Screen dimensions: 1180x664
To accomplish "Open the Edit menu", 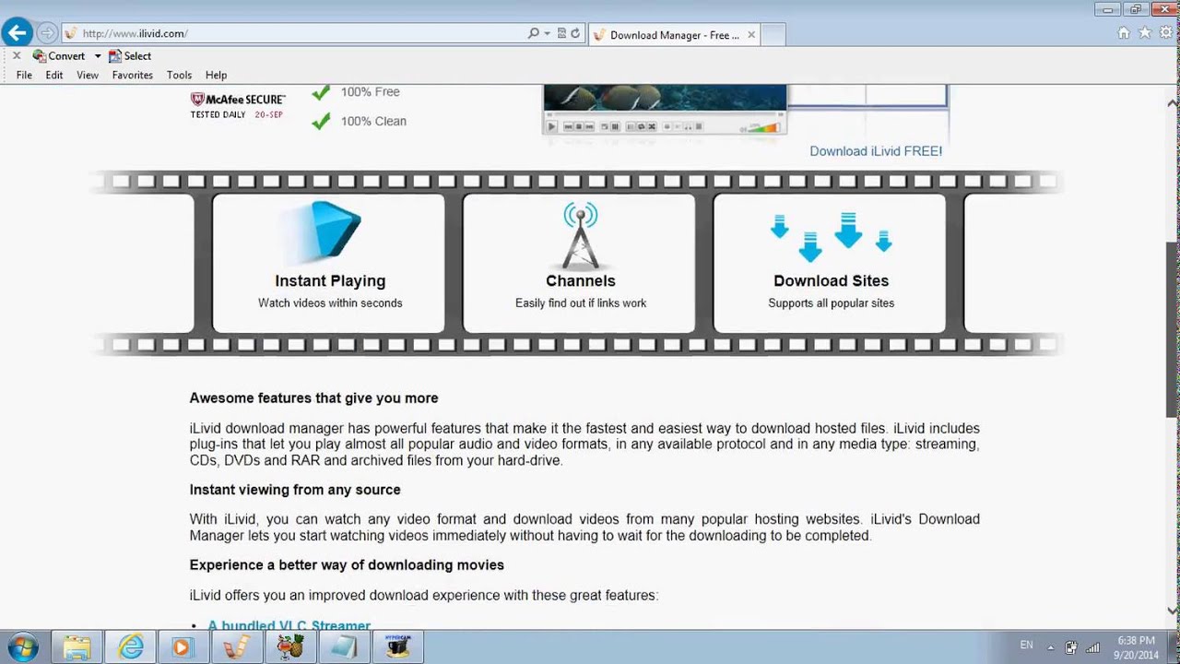I will coord(54,76).
